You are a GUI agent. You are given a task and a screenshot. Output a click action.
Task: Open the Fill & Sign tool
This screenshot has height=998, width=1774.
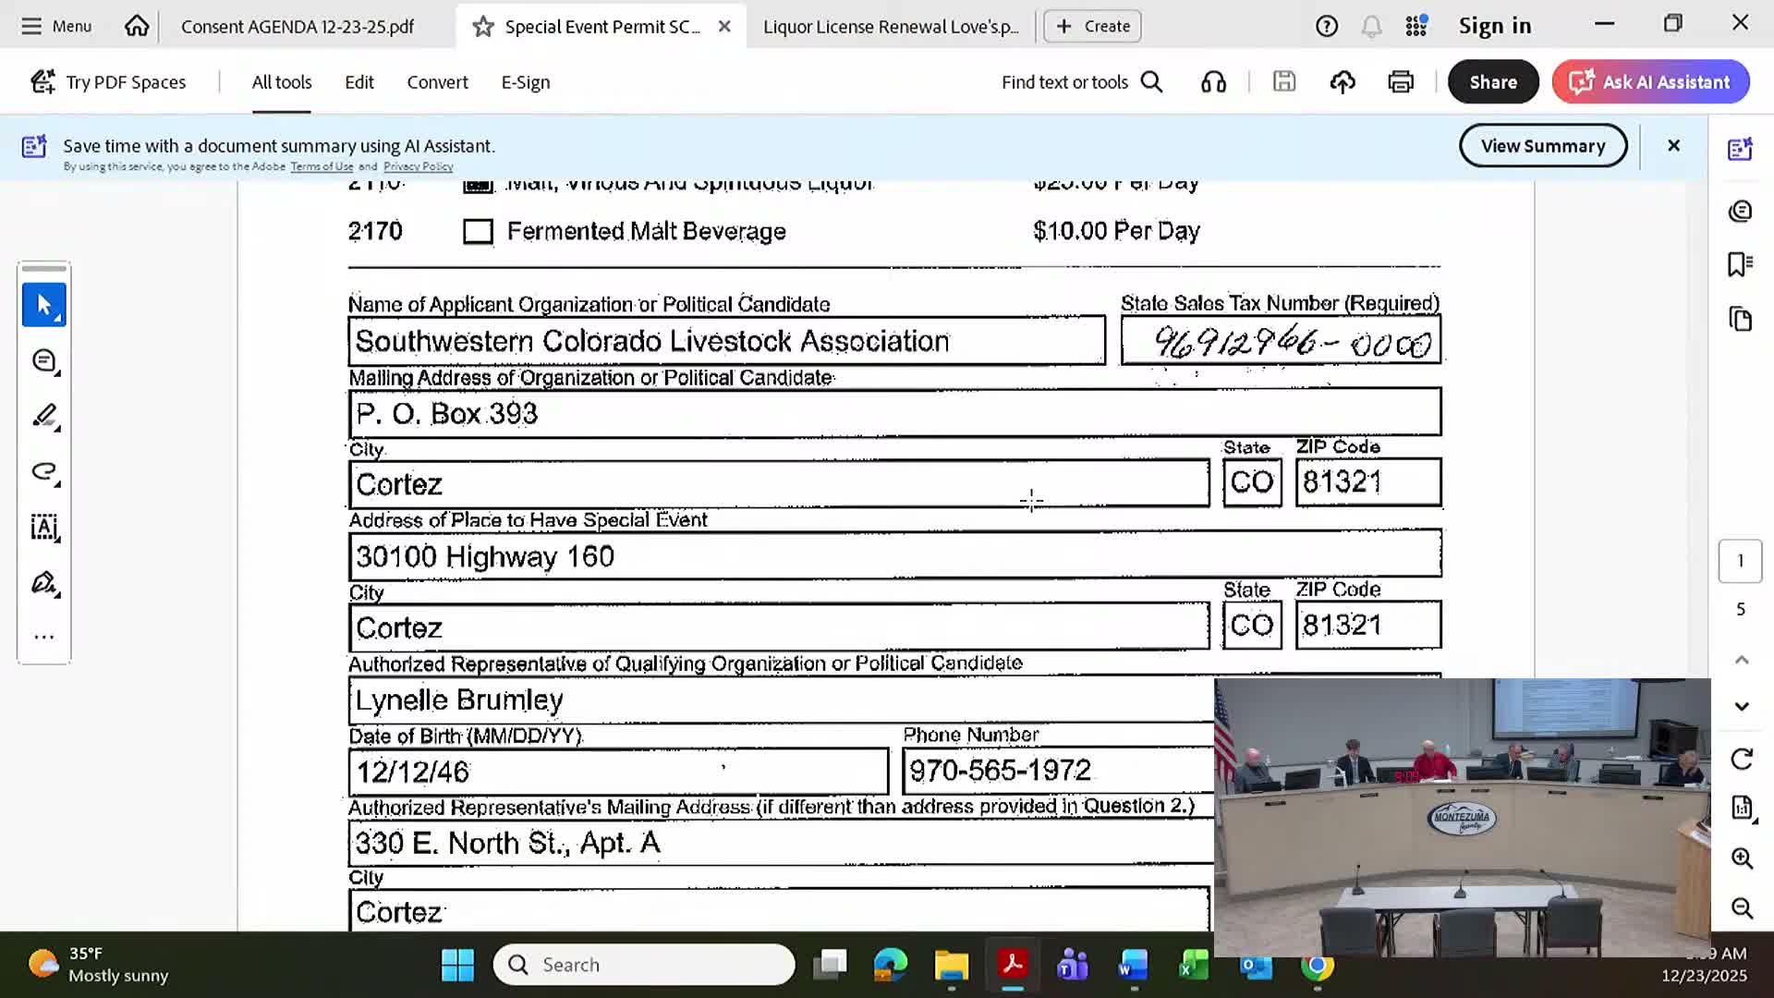coord(44,583)
